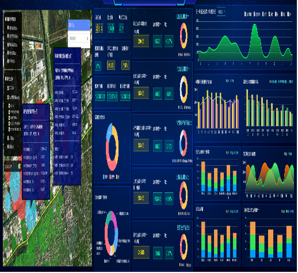The height and width of the screenshot is (273, 298).
Task: Toggle the purple legend entry of the yellow-purple bar chart
Action: (232, 81)
